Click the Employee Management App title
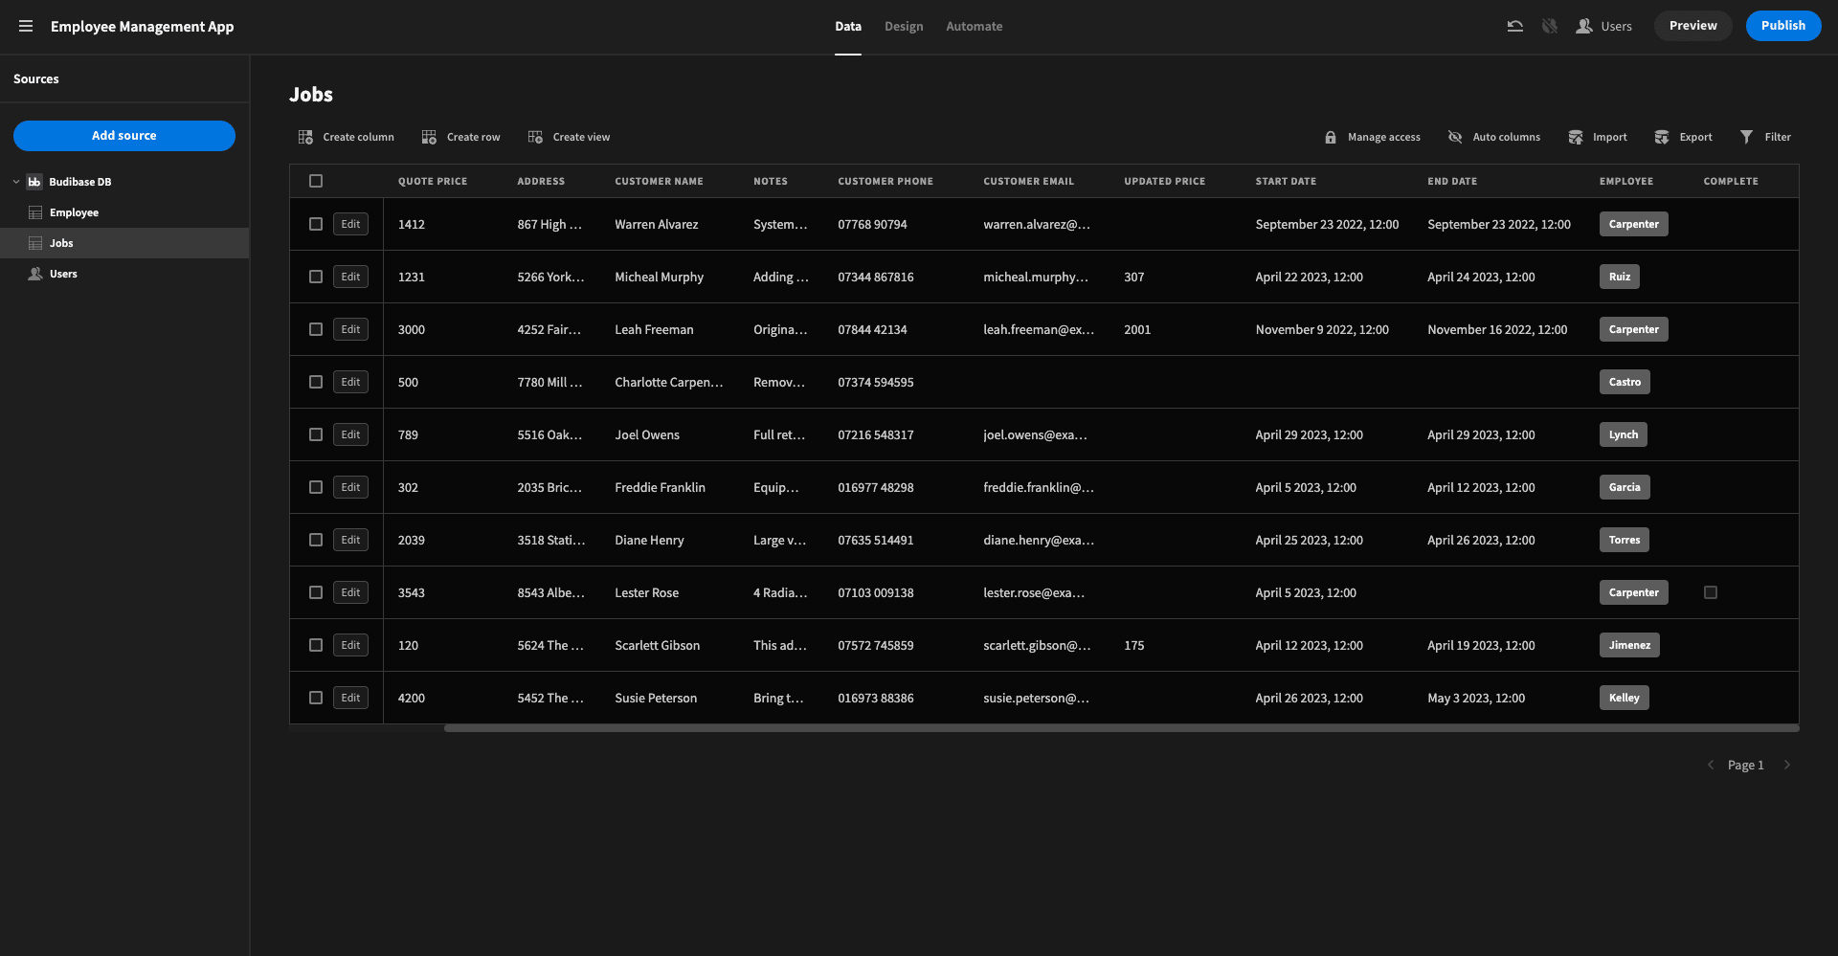The width and height of the screenshot is (1838, 956). (142, 26)
